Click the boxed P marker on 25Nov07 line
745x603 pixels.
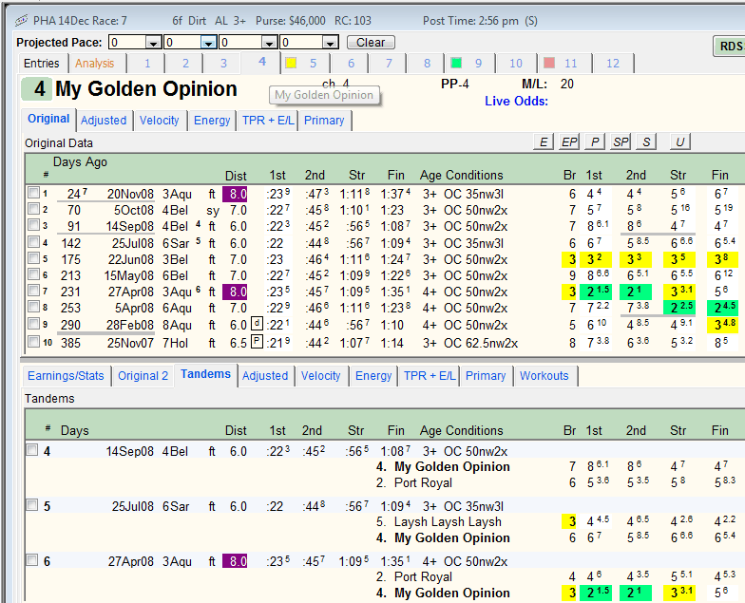pos(257,342)
